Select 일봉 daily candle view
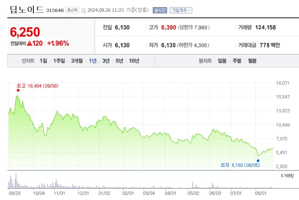The height and width of the screenshot is (200, 299). [x=221, y=61]
